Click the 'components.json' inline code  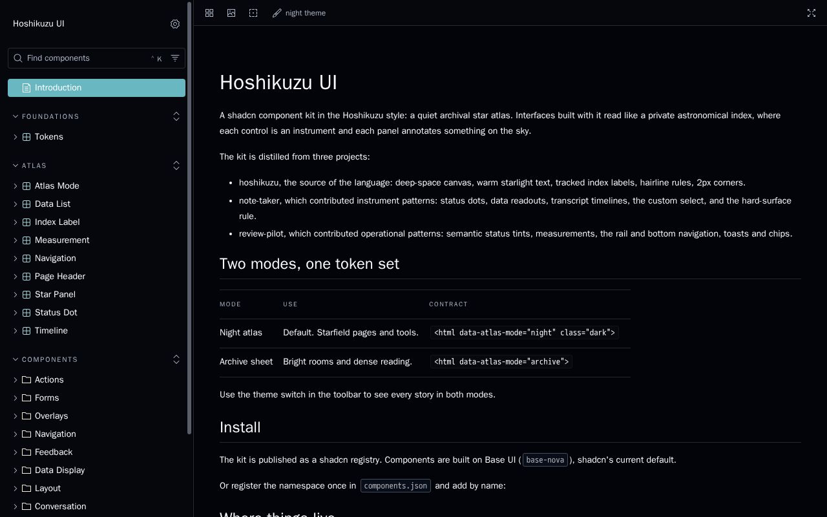pos(395,486)
